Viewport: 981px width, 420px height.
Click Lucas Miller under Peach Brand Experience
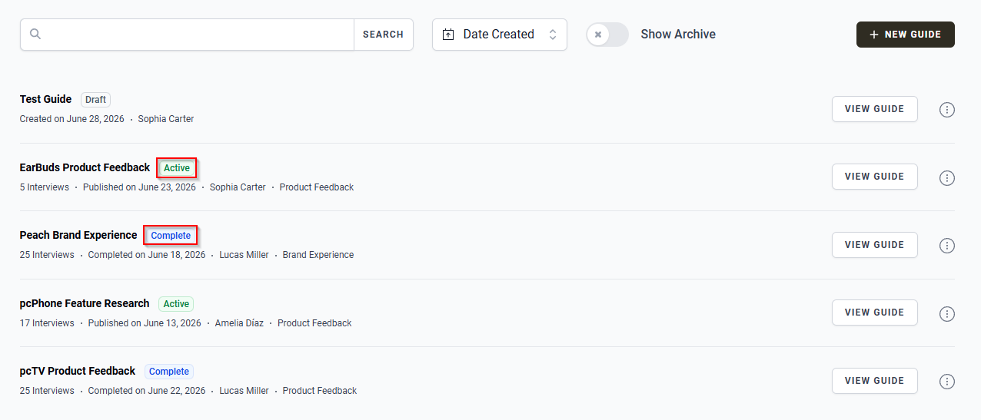tap(244, 255)
